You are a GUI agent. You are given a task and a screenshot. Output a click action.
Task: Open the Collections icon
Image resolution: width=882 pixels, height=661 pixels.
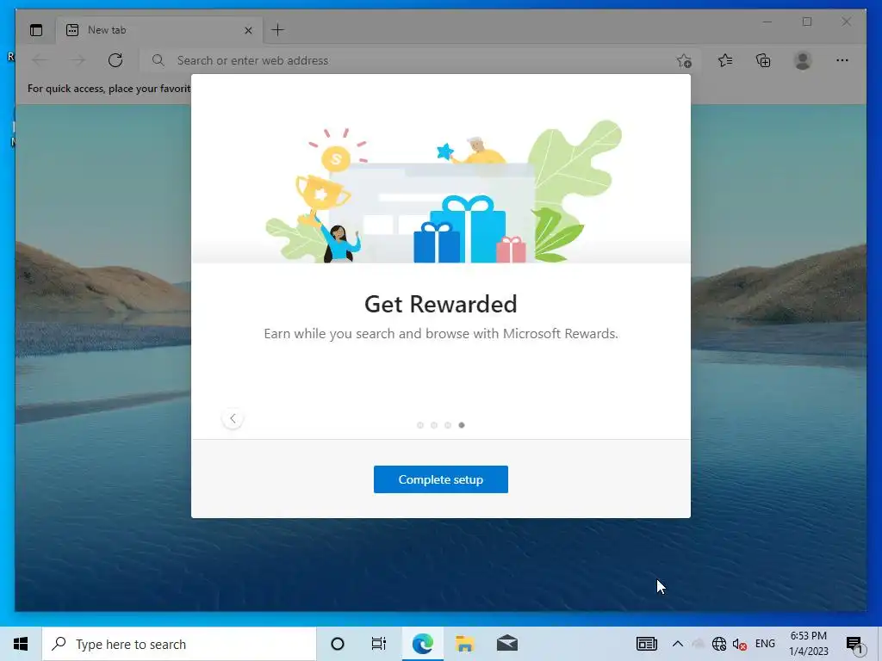coord(763,60)
